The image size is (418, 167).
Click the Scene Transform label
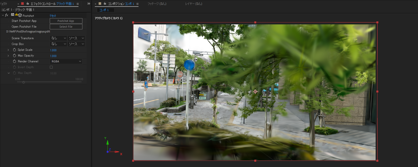23,38
